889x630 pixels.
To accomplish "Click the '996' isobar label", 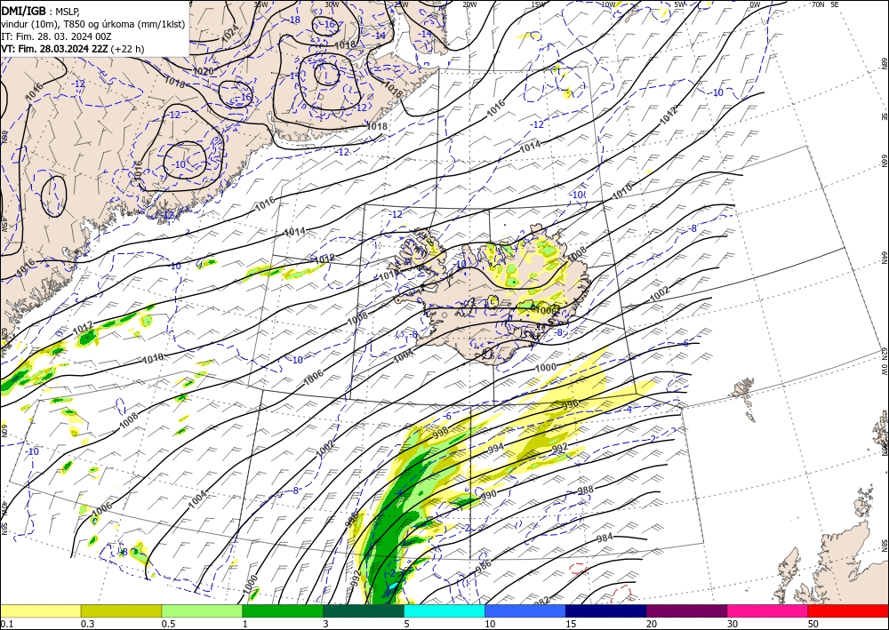I will click(571, 404).
